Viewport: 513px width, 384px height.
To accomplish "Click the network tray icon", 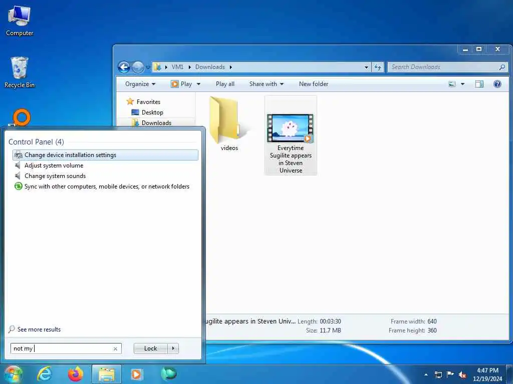I will [438, 374].
